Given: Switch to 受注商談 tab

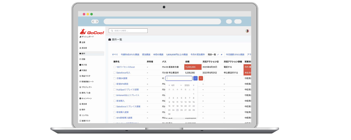Looking at the screenshot, I should [146, 55].
